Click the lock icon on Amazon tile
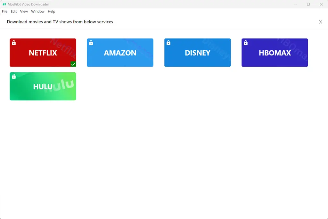 [x=91, y=43]
